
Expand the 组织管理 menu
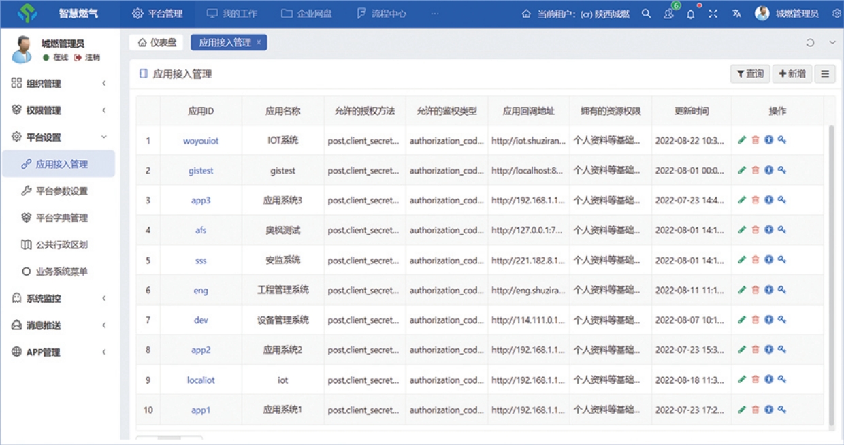(x=60, y=83)
